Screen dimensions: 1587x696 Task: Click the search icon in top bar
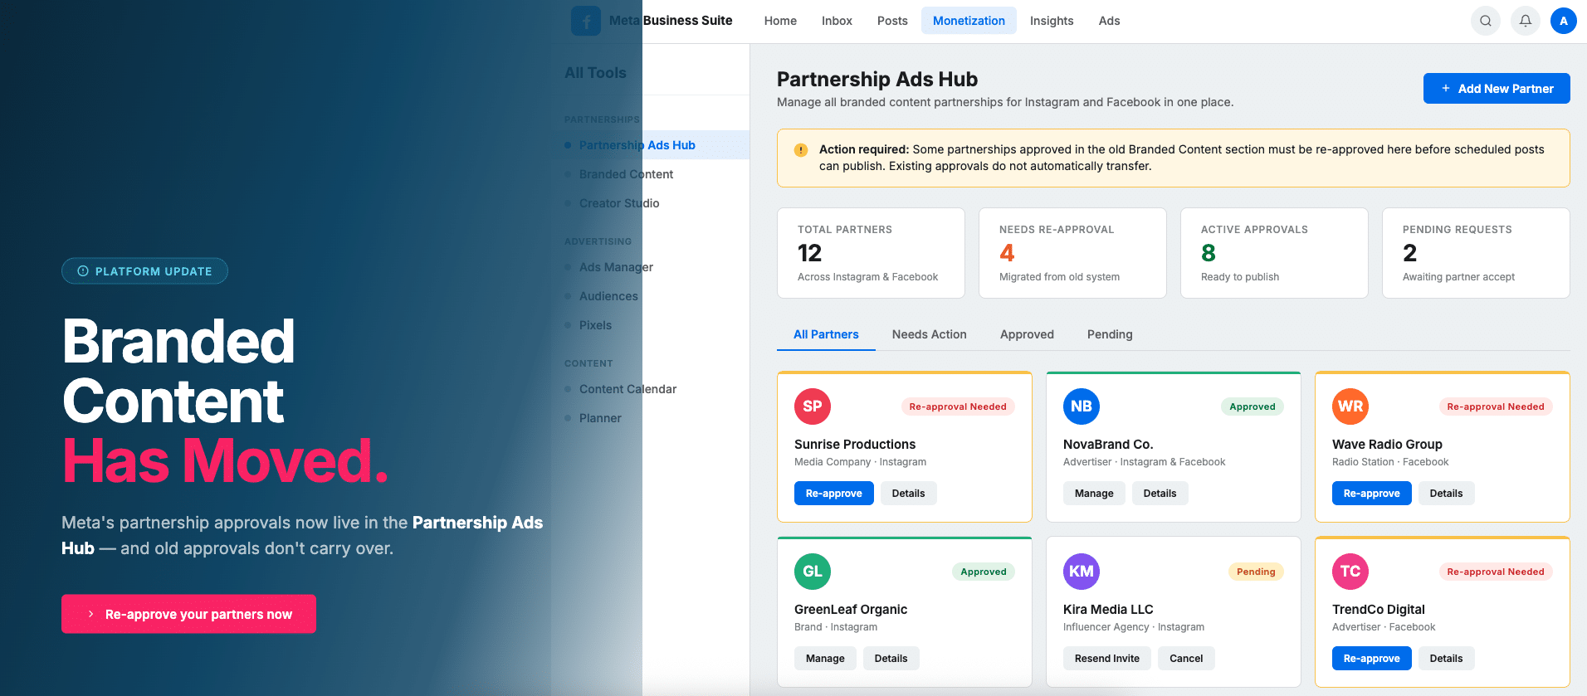[x=1485, y=21]
